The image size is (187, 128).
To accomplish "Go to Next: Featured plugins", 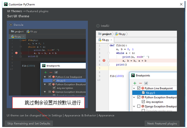I will click(162, 123).
